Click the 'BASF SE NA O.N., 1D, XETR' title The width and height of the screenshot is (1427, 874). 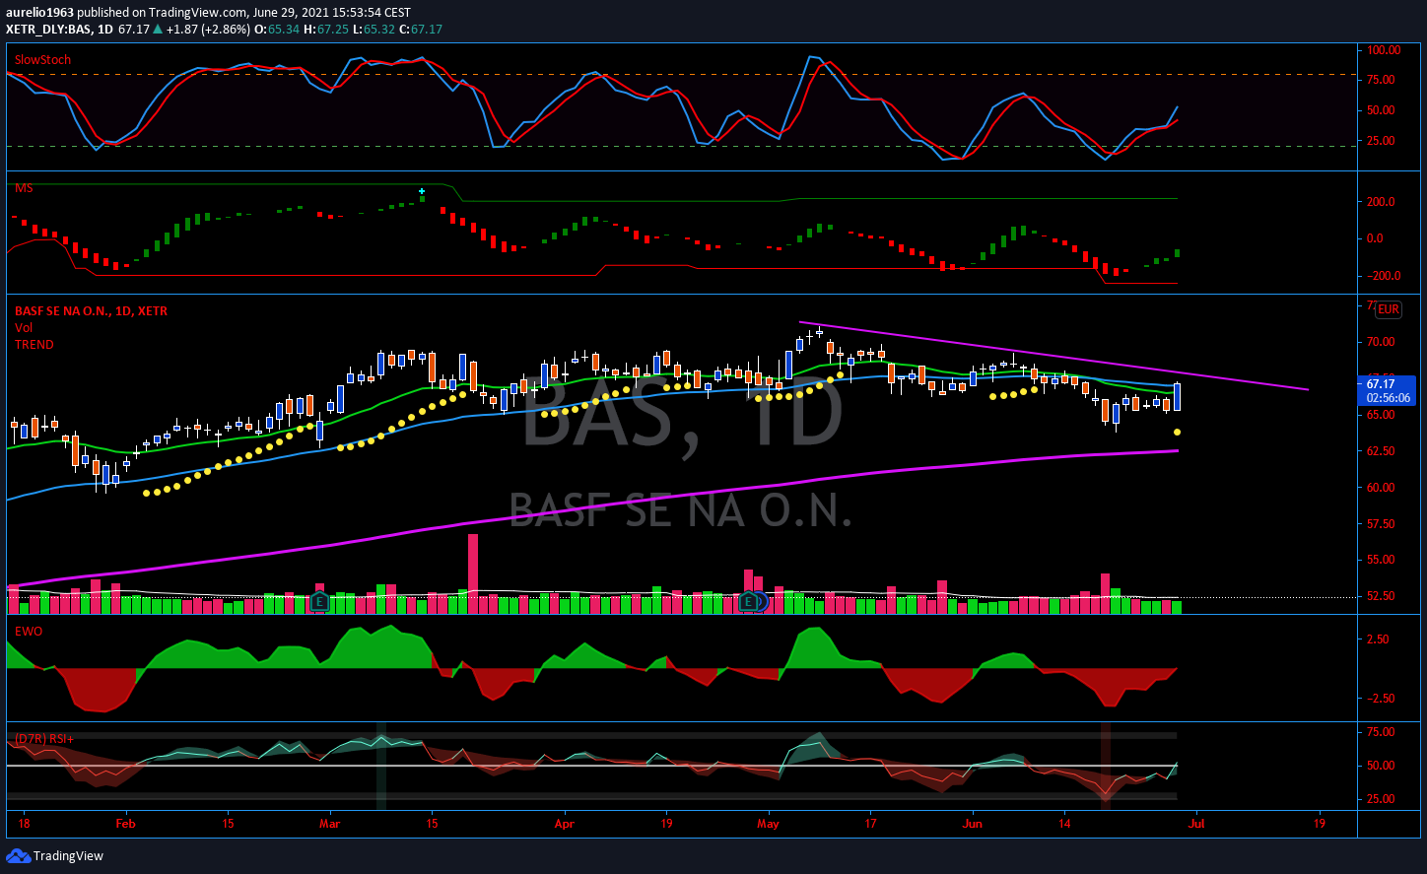(x=91, y=311)
